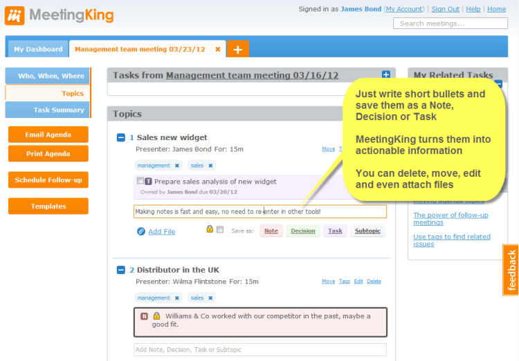Screen dimensions: 519x361
Task: Click the paperclip Add File icon
Action: pyautogui.click(x=141, y=231)
